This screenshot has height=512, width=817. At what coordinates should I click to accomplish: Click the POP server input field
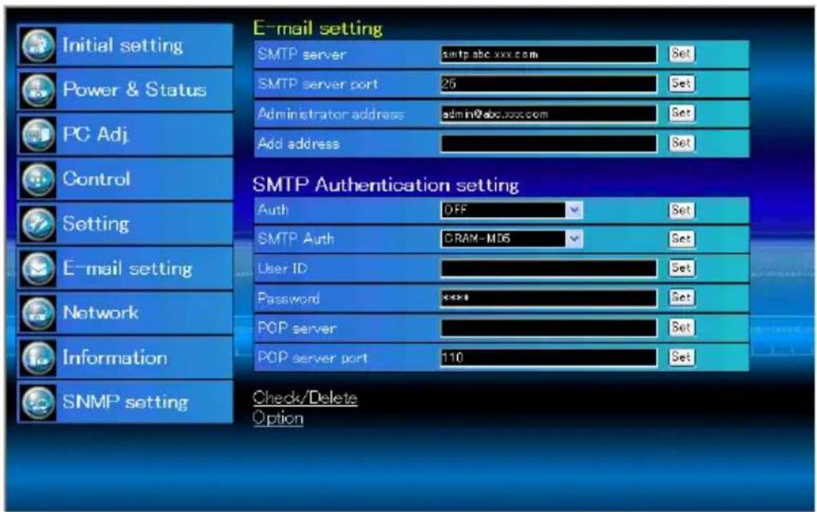coord(548,328)
